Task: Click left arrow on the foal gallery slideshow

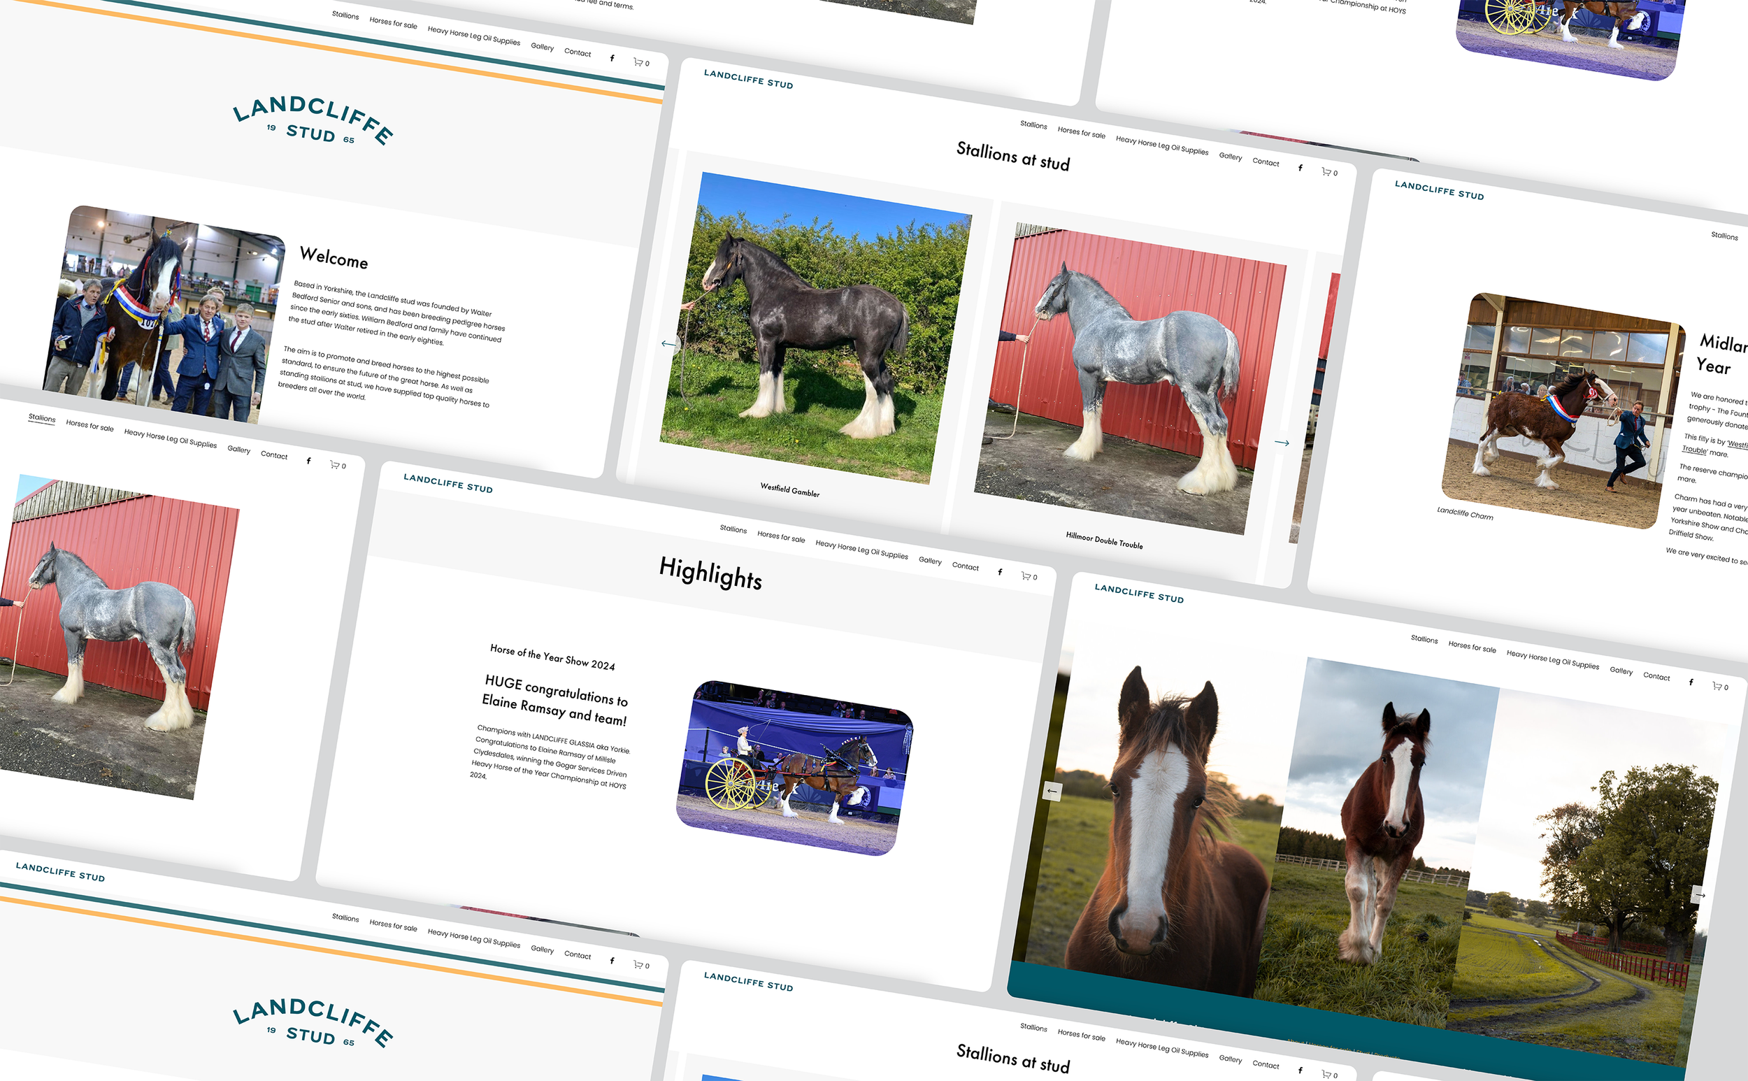Action: click(1052, 791)
